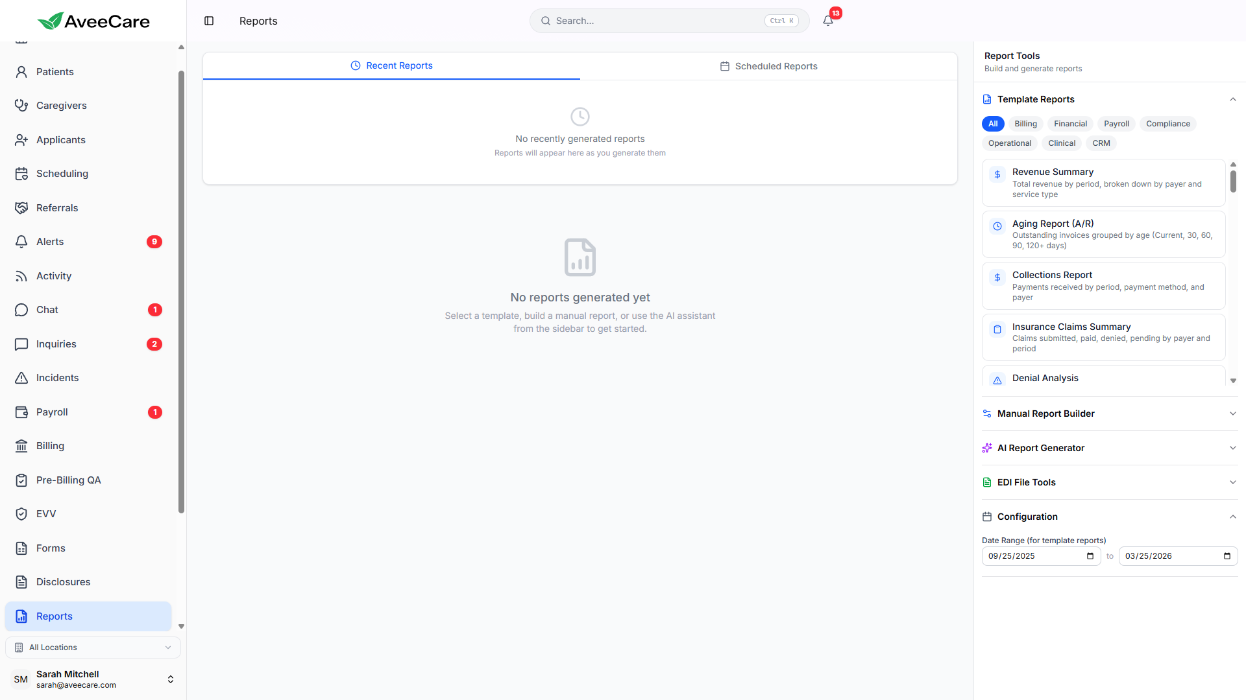
Task: Open the EVV shield icon
Action: (x=21, y=513)
